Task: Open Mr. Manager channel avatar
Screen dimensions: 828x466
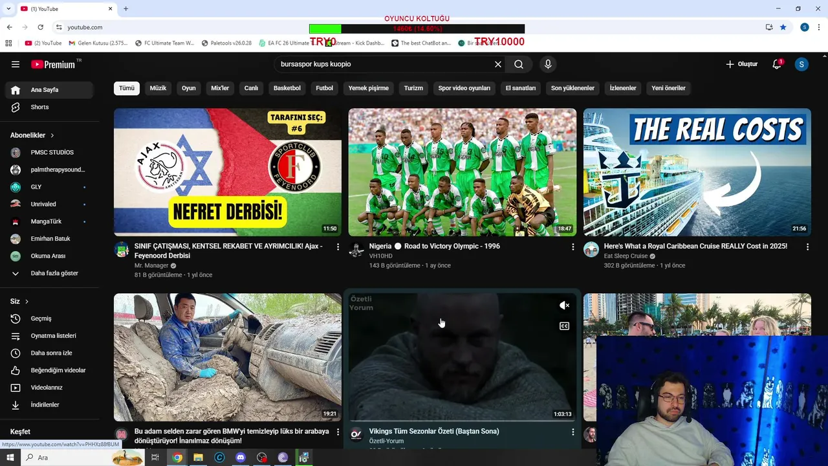Action: coord(122,250)
